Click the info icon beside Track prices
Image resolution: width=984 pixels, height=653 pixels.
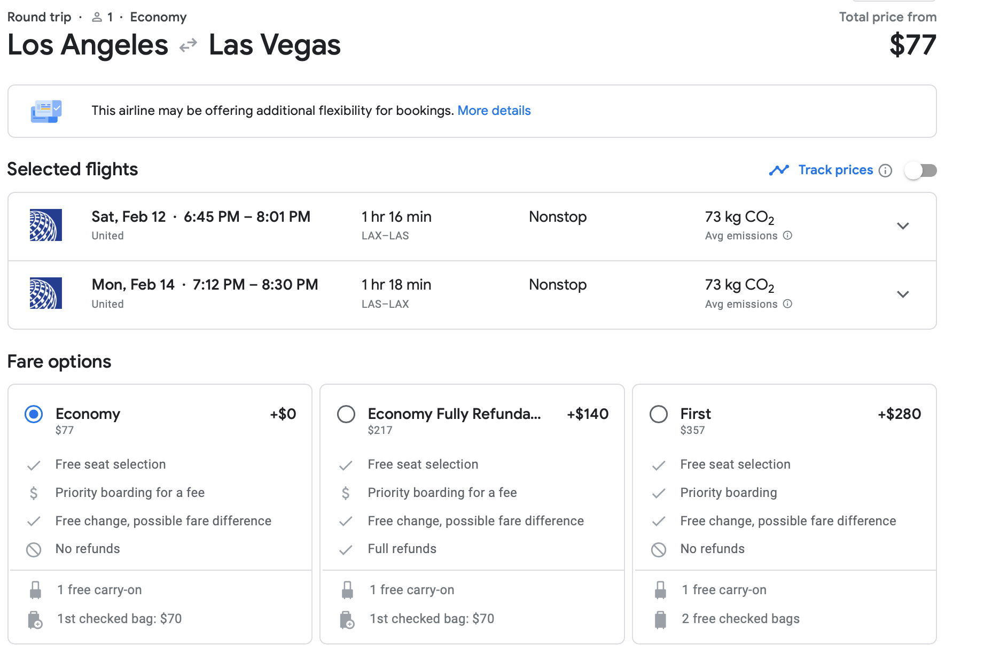[885, 170]
